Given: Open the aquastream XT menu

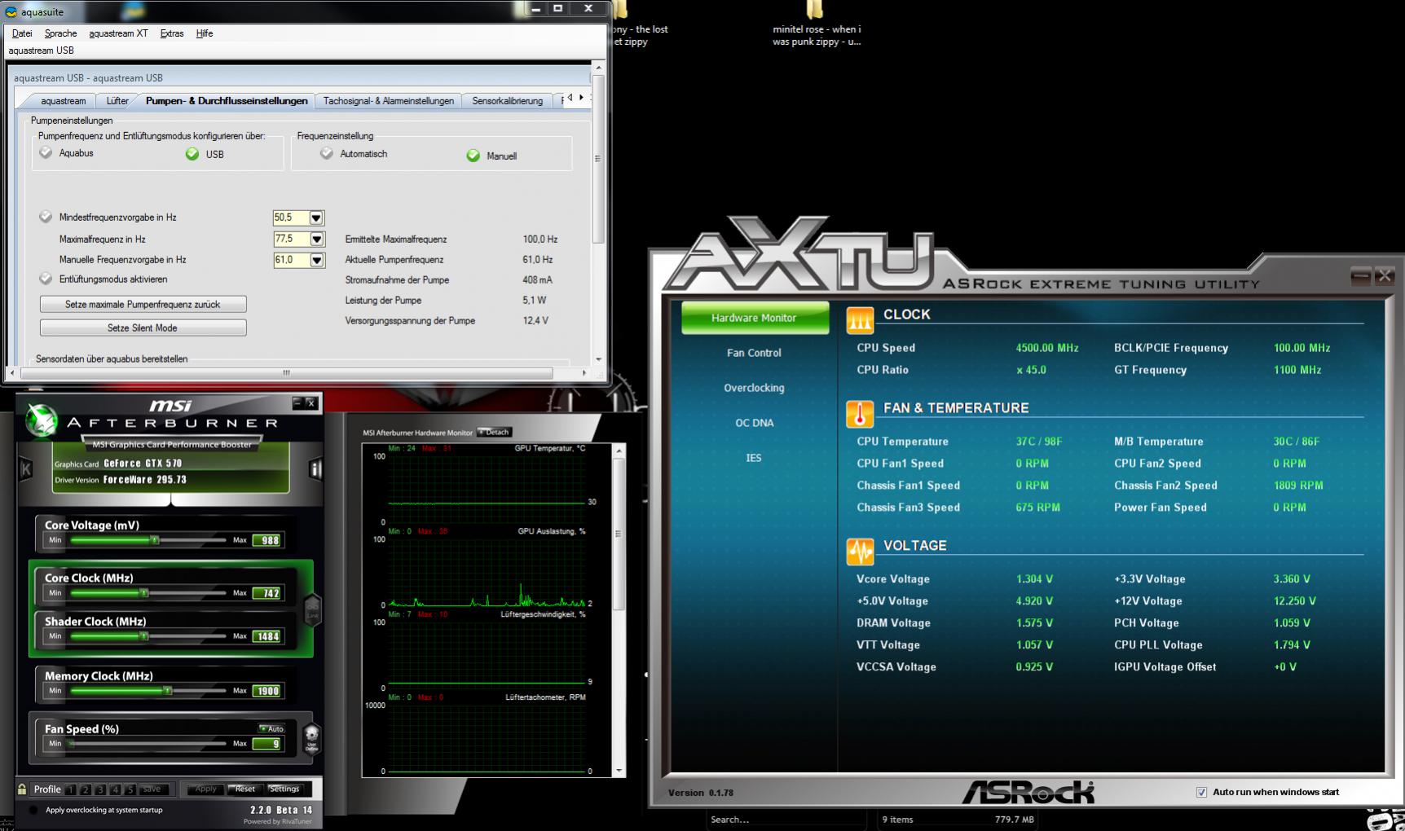Looking at the screenshot, I should coord(118,33).
